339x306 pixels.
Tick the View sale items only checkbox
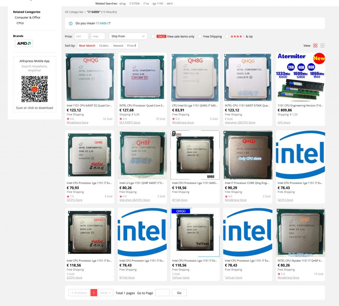[153, 36]
